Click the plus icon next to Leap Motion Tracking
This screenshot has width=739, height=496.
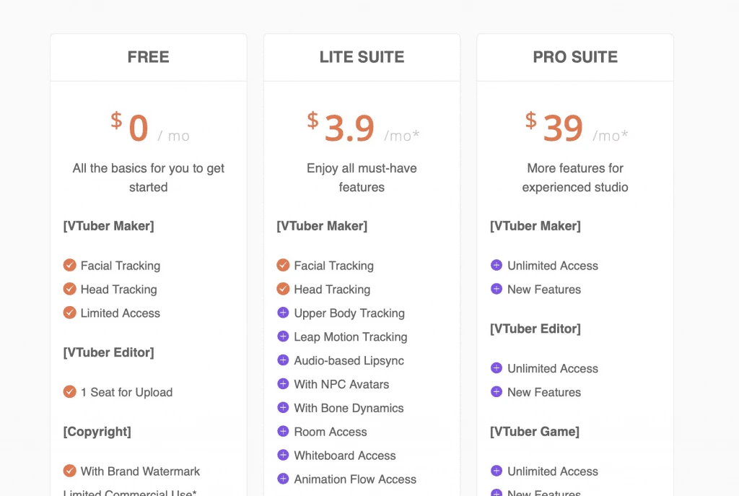[x=283, y=337]
